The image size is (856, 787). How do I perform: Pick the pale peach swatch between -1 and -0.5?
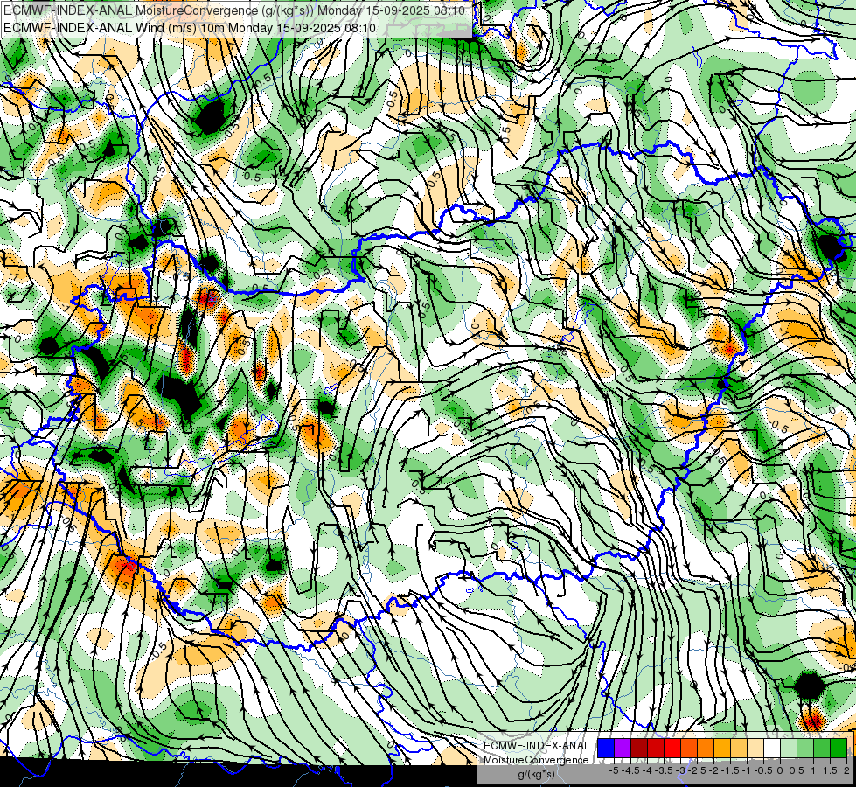click(755, 748)
